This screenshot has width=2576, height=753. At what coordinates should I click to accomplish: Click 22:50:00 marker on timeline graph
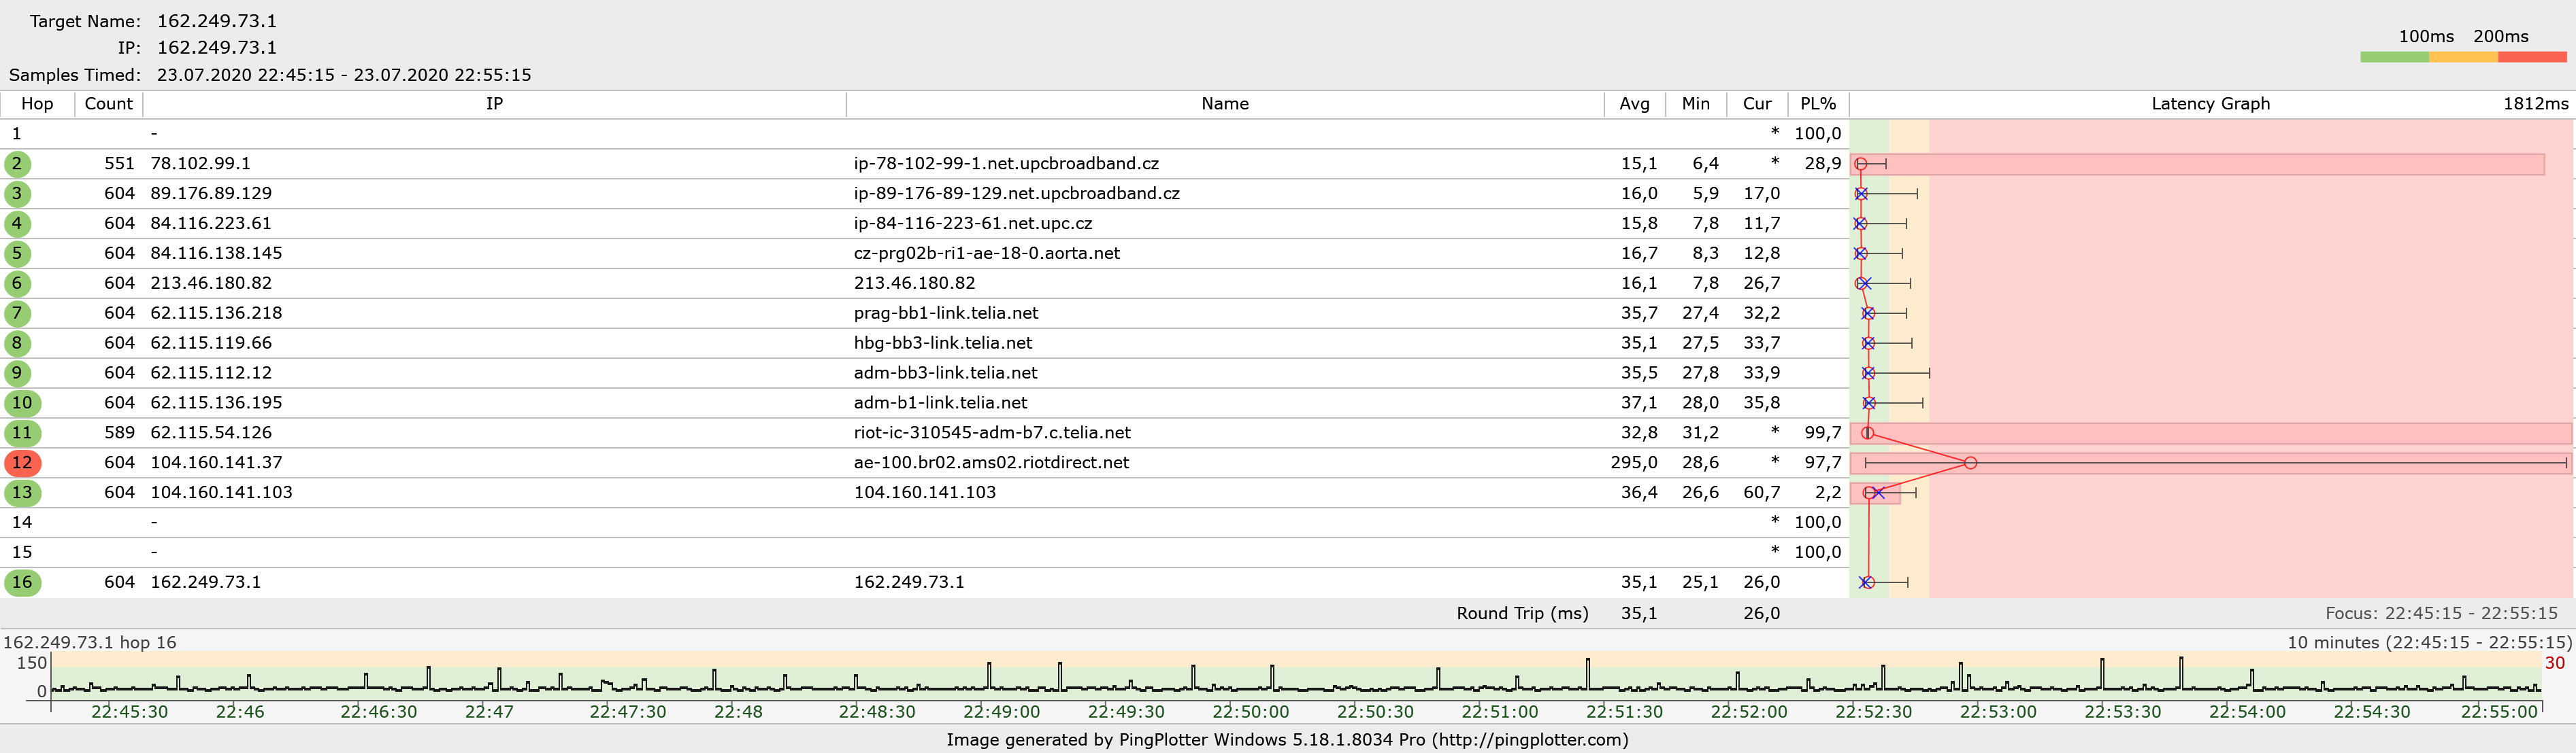coord(1250,711)
